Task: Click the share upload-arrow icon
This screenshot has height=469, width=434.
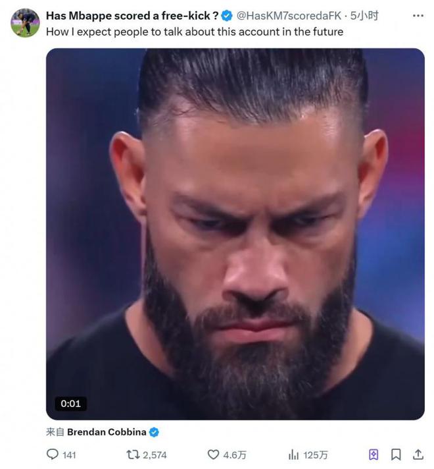Action: (x=418, y=455)
